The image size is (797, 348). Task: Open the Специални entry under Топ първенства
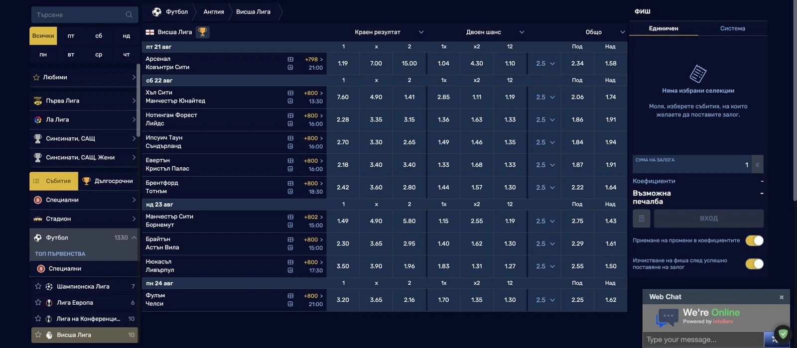coord(84,268)
